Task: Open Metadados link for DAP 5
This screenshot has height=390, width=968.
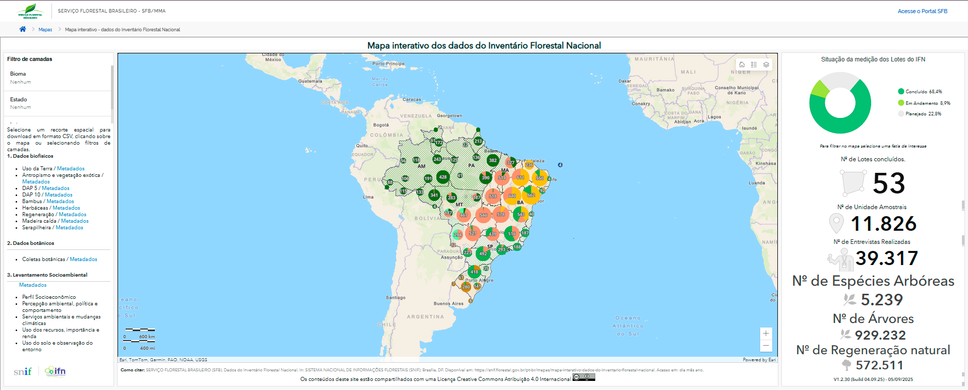Action: (55, 188)
